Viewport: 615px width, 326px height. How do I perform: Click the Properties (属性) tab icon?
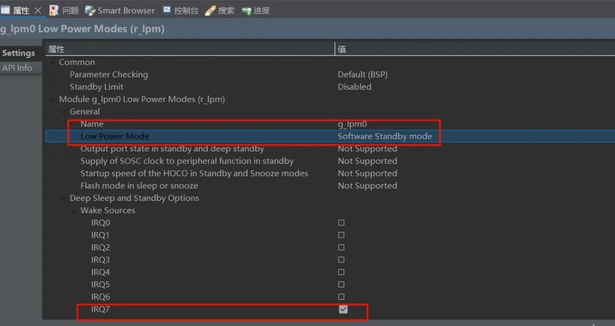(5, 10)
